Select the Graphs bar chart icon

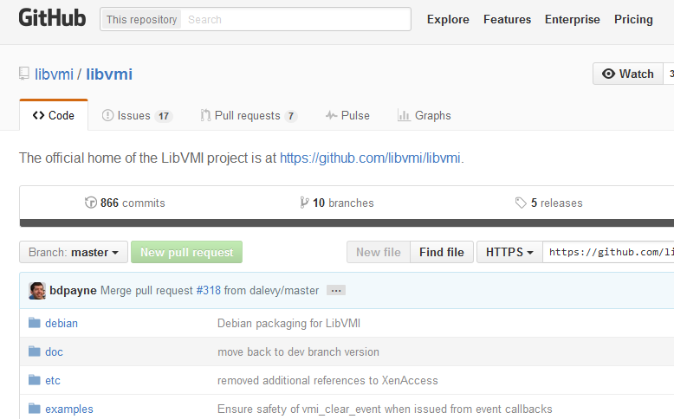pos(404,116)
